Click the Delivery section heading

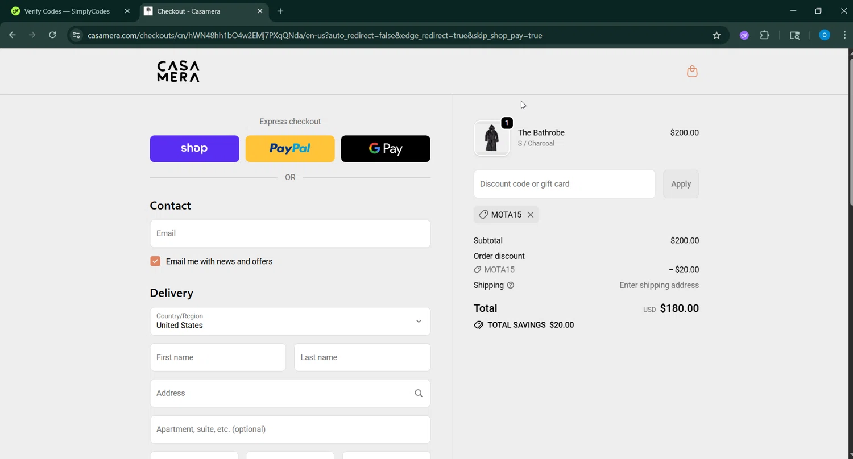coord(171,293)
